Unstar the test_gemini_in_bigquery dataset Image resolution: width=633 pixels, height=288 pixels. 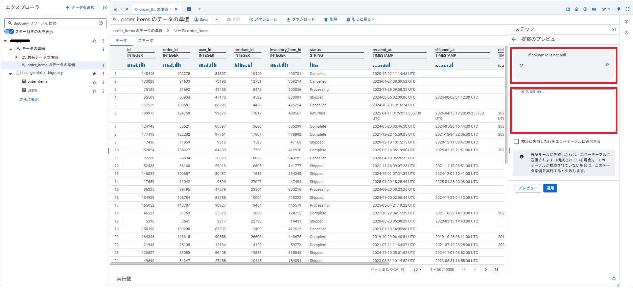tap(94, 73)
